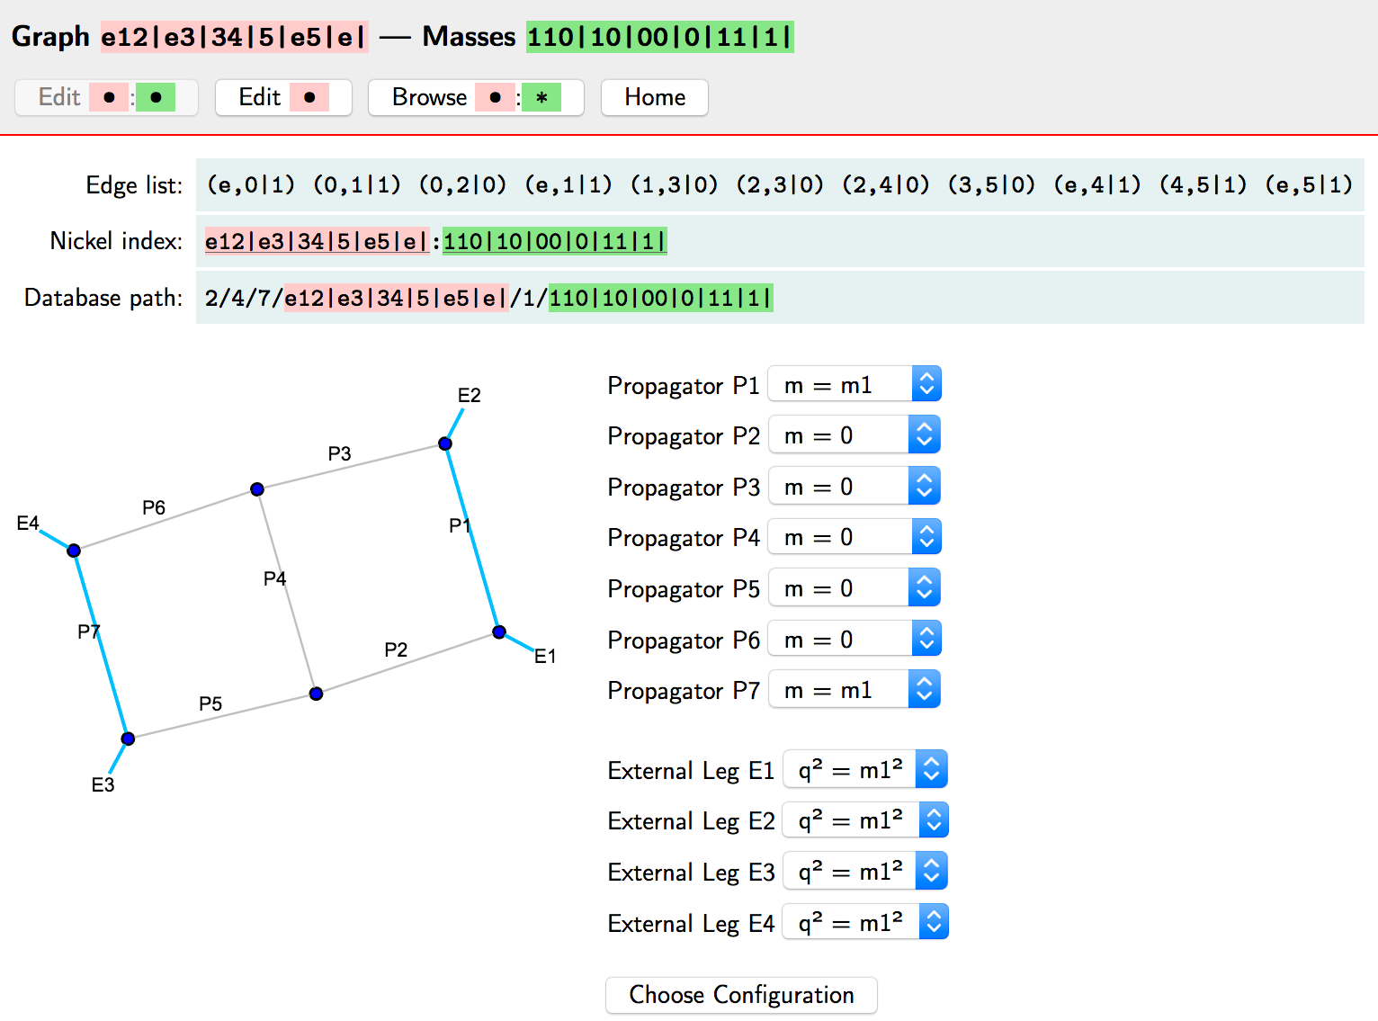Click the Choose Configuration button
This screenshot has height=1021, width=1378.
(741, 995)
